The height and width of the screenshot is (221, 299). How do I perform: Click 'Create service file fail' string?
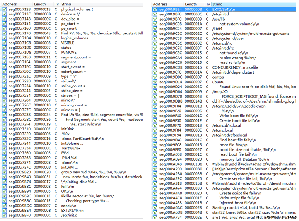tap(246, 178)
